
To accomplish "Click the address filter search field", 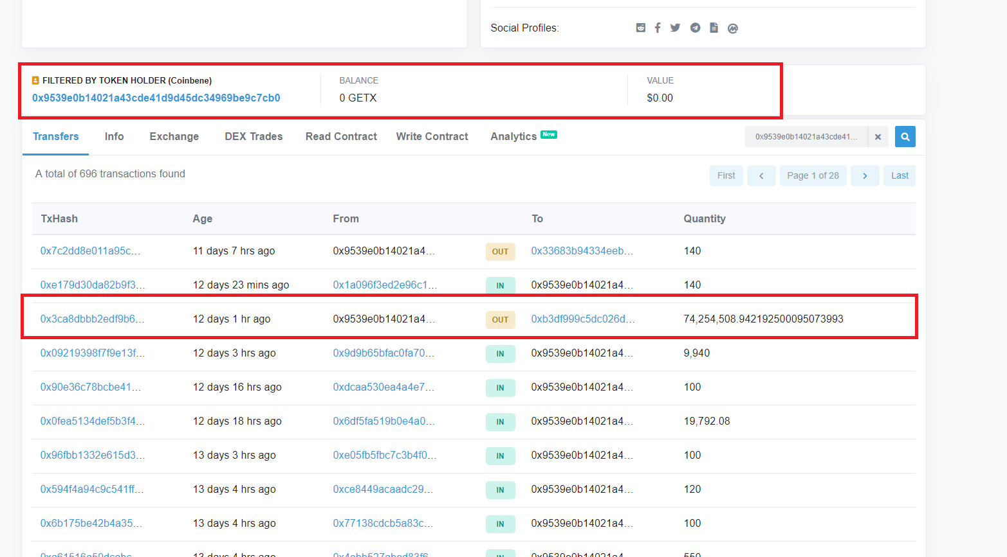I will (x=806, y=137).
